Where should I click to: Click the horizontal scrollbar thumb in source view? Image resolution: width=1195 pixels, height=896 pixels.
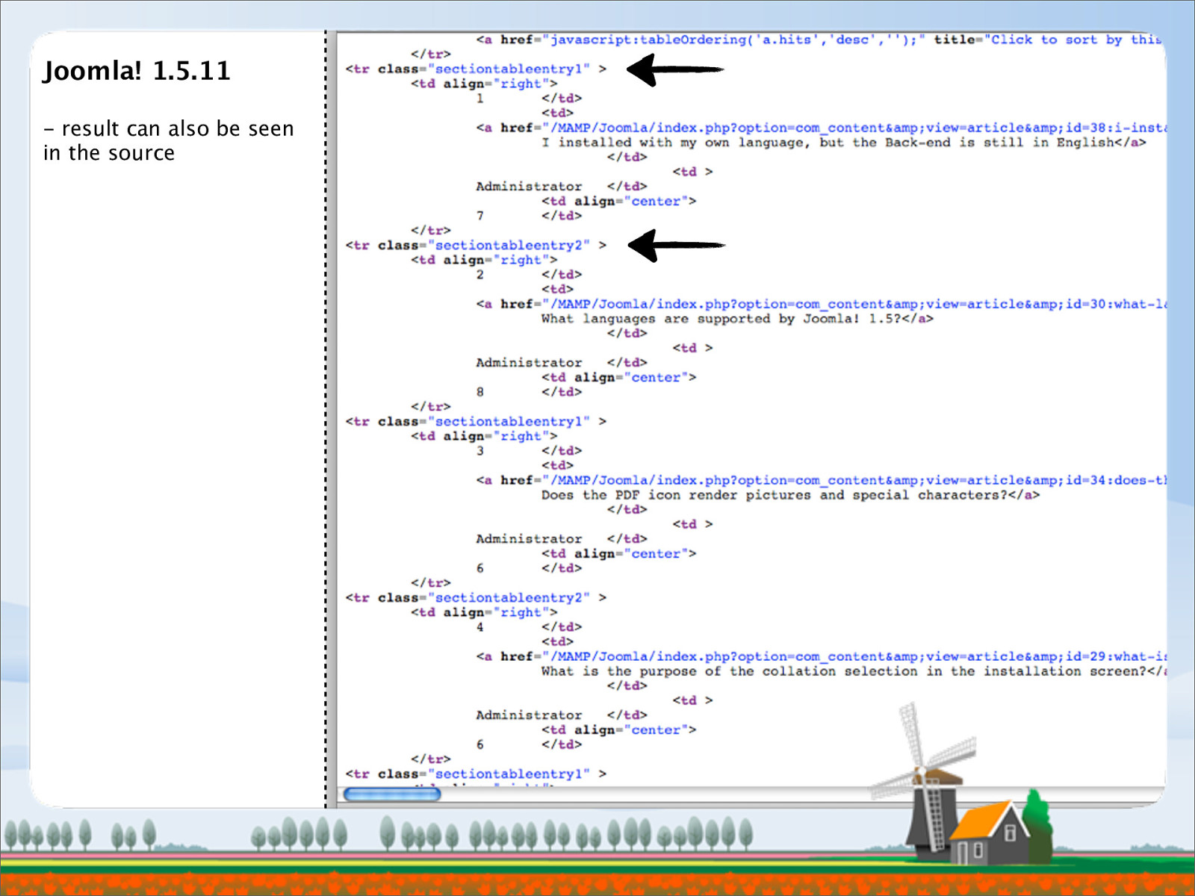[x=391, y=794]
